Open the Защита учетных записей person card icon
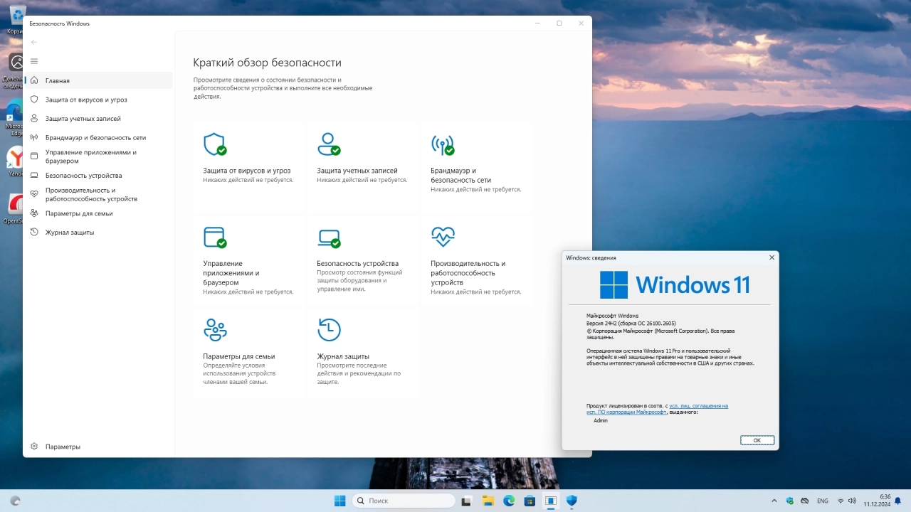The image size is (911, 512). (328, 144)
